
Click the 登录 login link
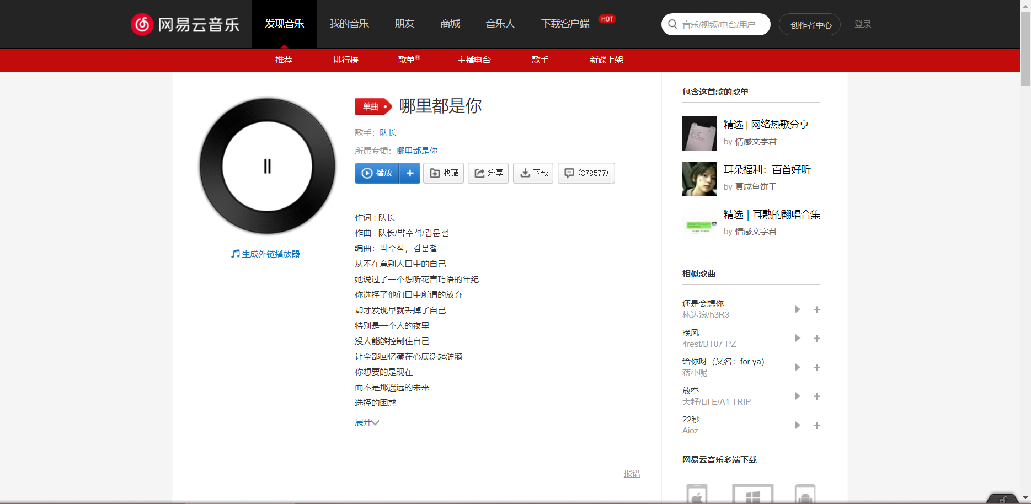pyautogui.click(x=863, y=24)
